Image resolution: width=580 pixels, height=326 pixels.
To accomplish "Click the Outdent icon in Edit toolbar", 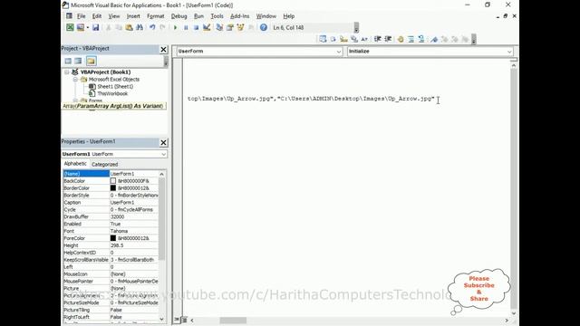I will point(388,39).
